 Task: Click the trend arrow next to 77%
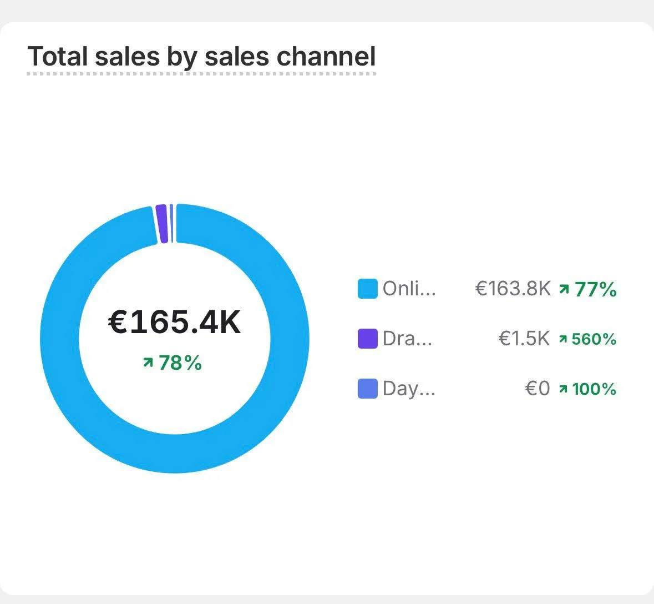(x=564, y=289)
